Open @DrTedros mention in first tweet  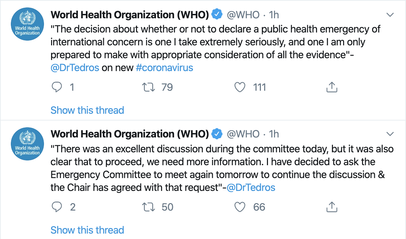[75, 68]
